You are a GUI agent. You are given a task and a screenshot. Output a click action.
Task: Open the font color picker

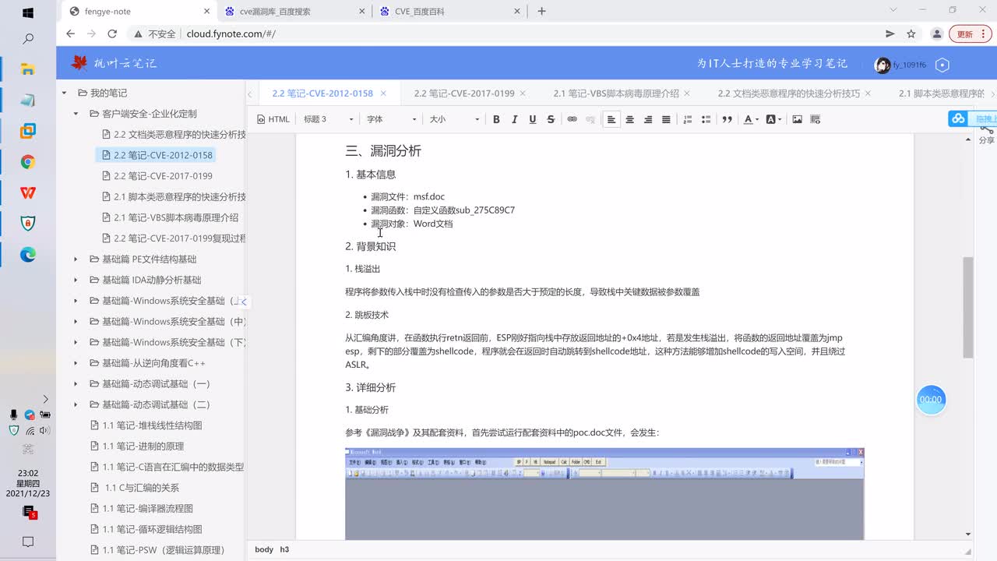(x=750, y=119)
